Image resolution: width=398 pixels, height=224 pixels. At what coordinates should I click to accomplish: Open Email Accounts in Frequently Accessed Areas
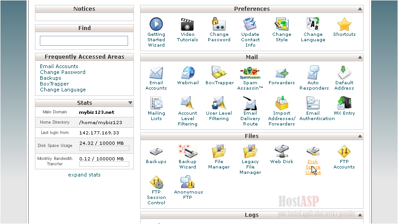59,66
